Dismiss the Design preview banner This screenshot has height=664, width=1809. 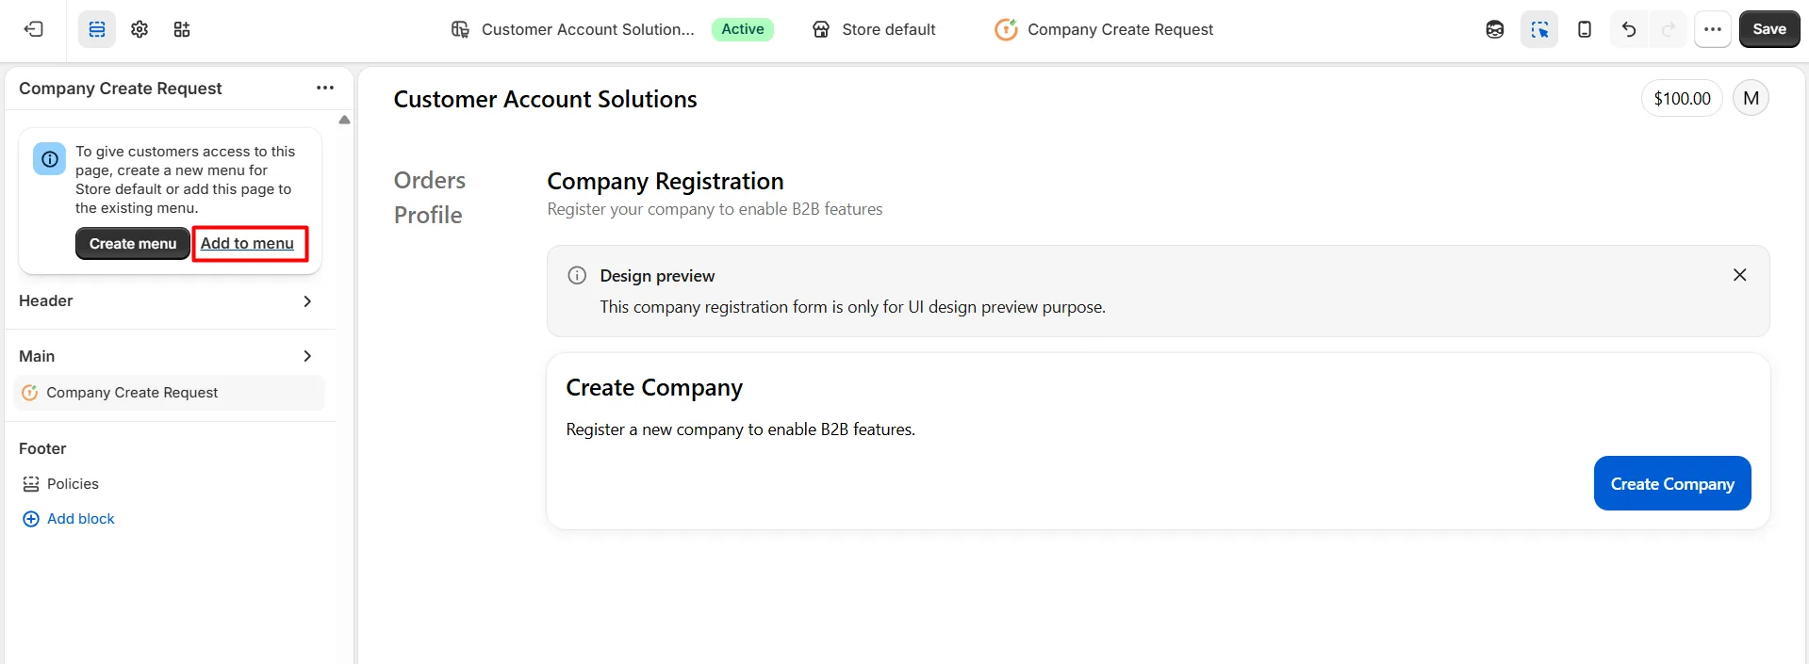[x=1739, y=275]
